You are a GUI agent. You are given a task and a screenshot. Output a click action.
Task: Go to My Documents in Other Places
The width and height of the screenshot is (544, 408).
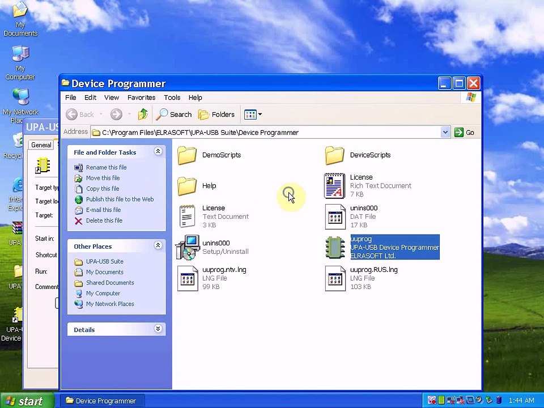pyautogui.click(x=105, y=272)
